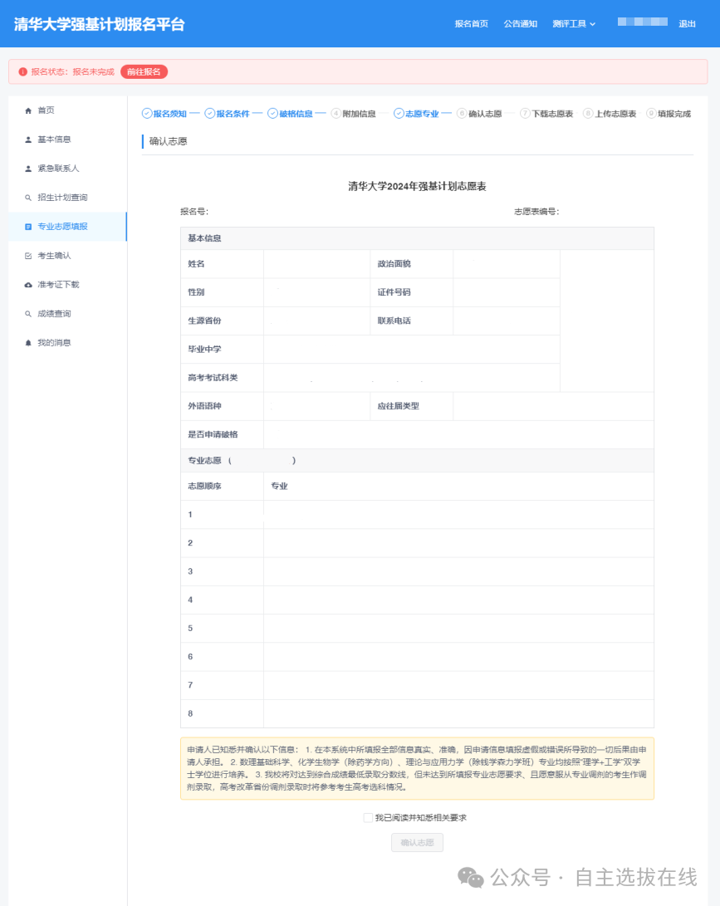
Task: Click the completed 报名须知 step circle
Action: click(x=145, y=112)
